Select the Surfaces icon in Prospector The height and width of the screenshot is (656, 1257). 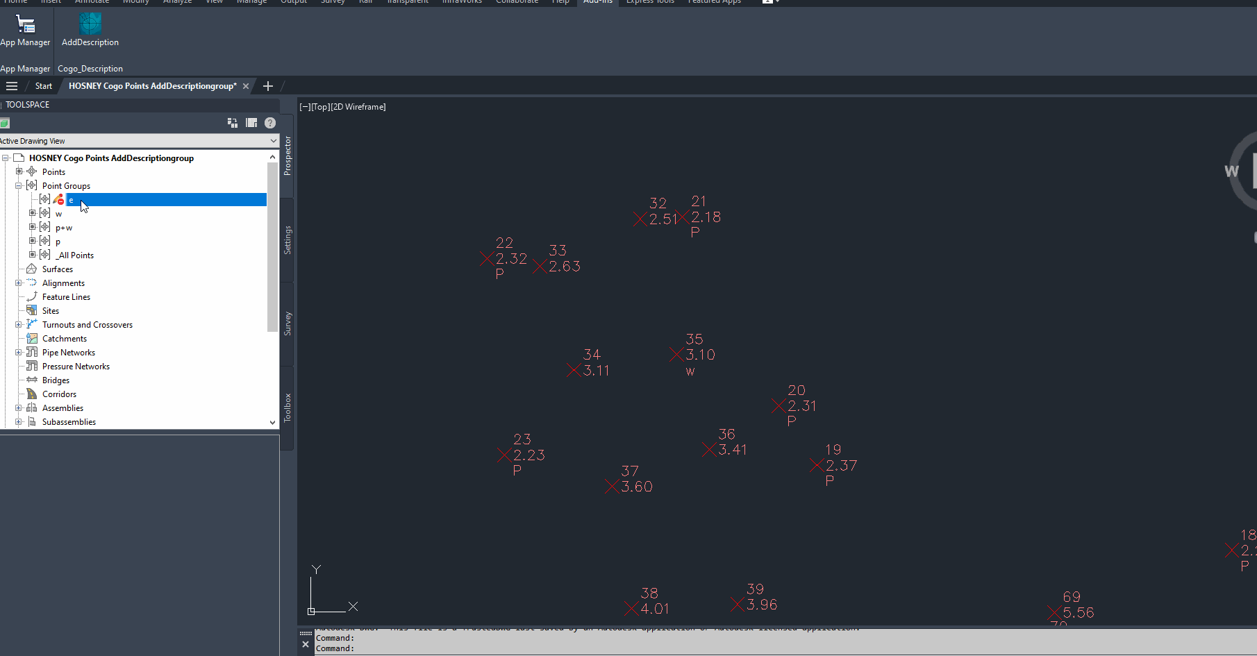tap(31, 269)
